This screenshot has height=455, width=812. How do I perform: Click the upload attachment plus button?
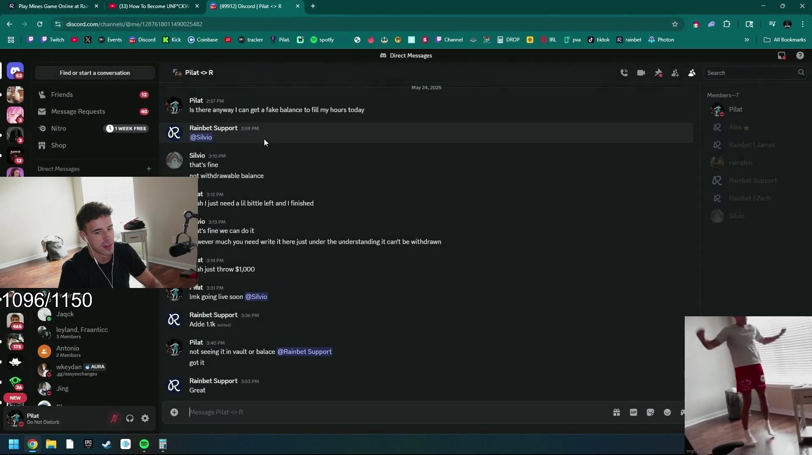(x=174, y=412)
